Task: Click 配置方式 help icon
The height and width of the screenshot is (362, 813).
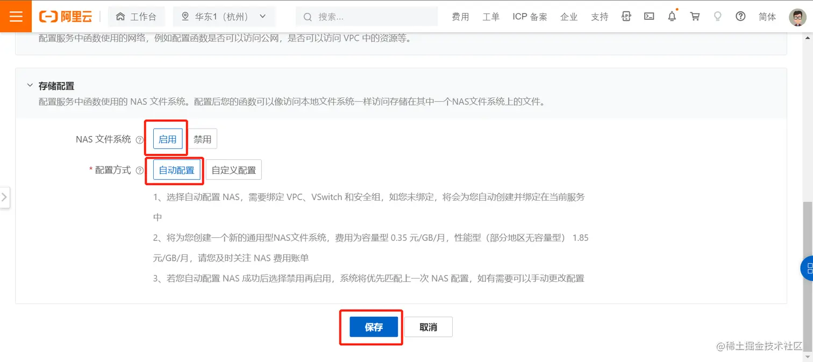Action: tap(140, 171)
